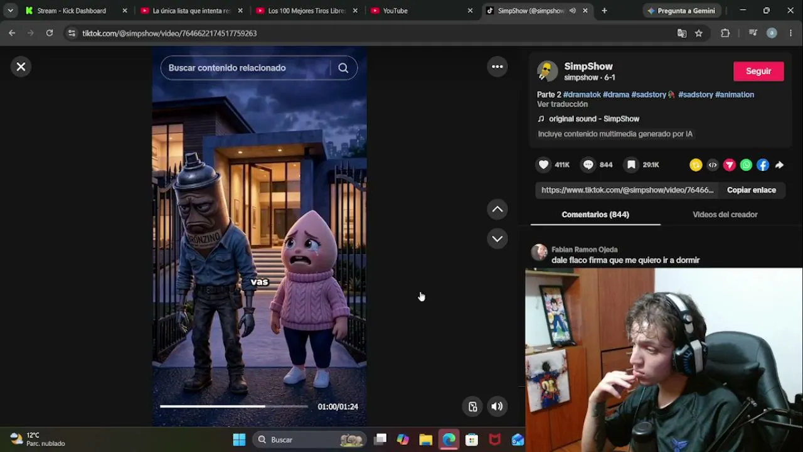Mute the SimpShow tab via its audio icon

pos(572,11)
